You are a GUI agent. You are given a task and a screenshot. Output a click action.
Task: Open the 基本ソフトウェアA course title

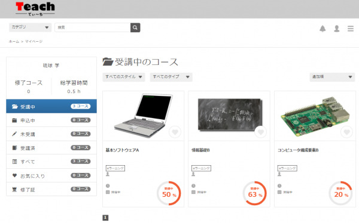pos(122,150)
